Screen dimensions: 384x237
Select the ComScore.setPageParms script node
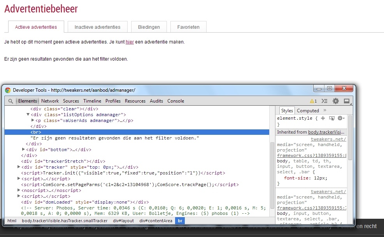(x=130, y=185)
